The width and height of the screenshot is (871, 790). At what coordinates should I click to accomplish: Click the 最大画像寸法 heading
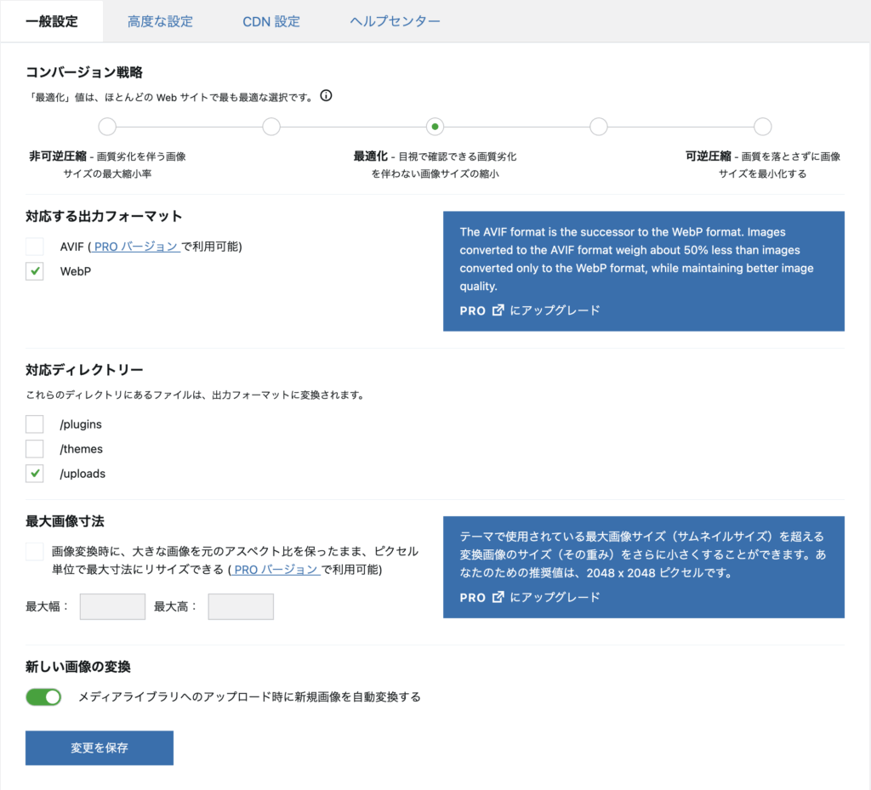pos(65,521)
